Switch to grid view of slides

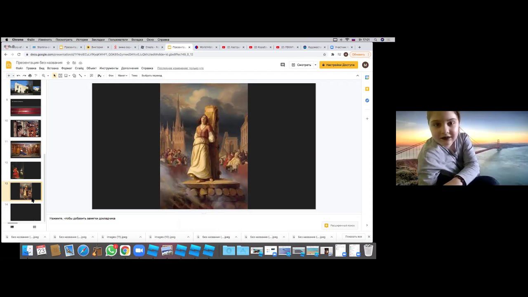34,226
